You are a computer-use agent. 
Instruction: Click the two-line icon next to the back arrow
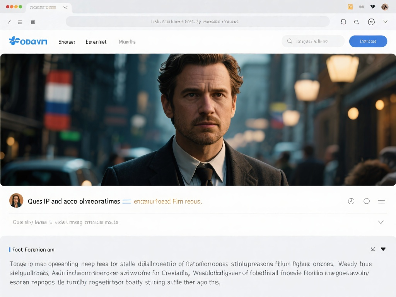[20, 22]
